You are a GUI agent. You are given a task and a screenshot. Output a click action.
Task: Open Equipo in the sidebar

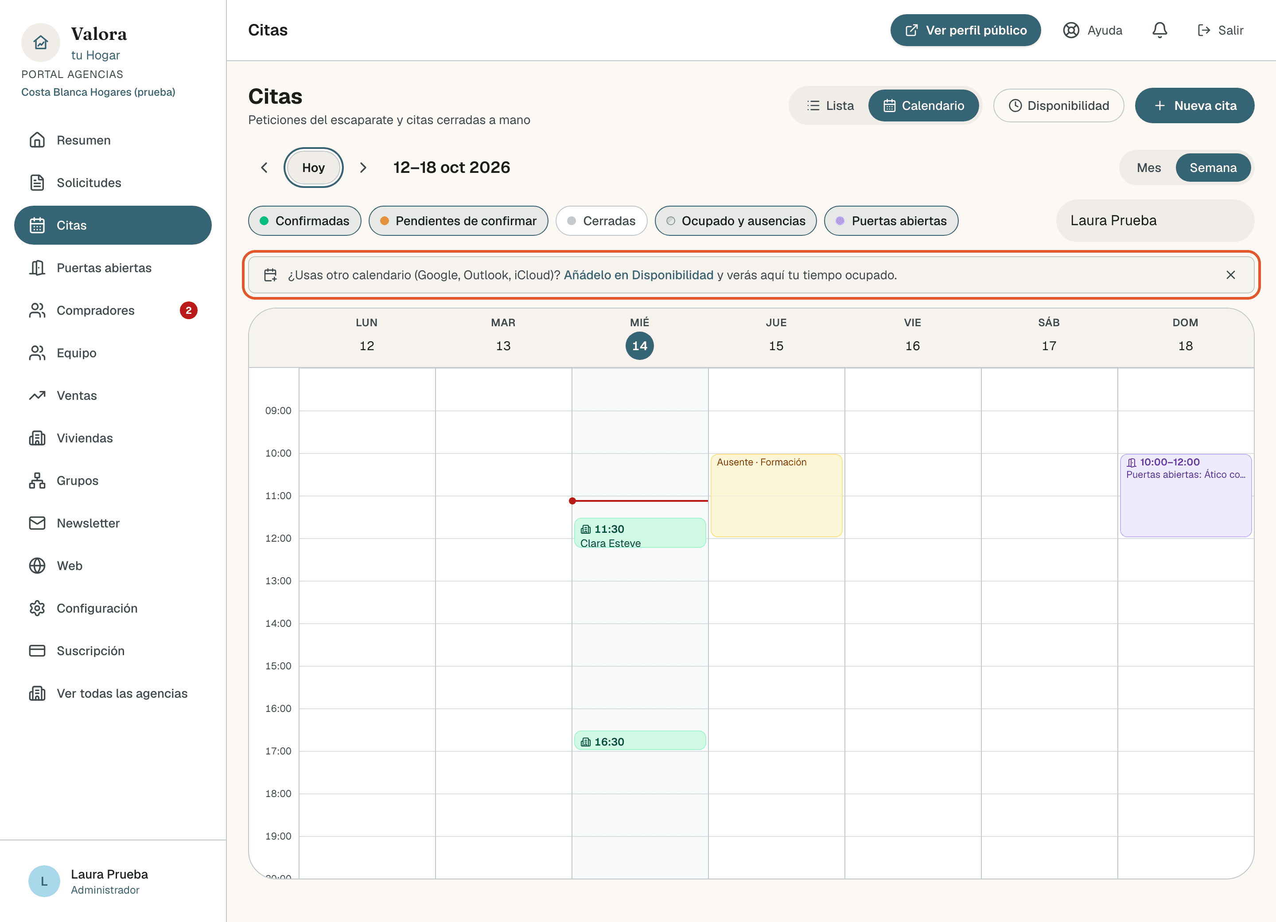(113, 353)
